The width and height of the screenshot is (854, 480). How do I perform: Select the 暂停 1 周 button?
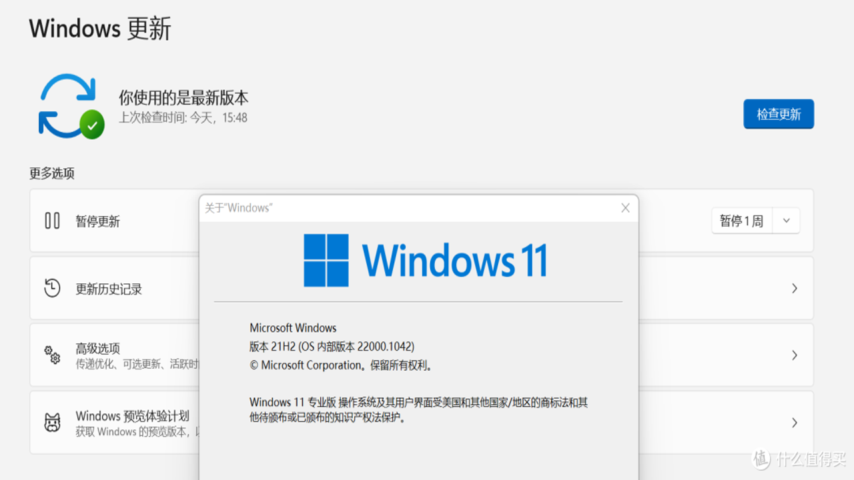click(742, 221)
